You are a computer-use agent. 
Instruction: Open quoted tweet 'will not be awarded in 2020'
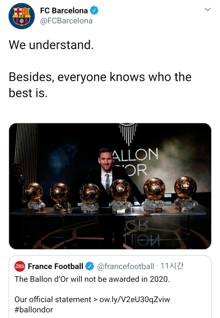[x=92, y=279]
